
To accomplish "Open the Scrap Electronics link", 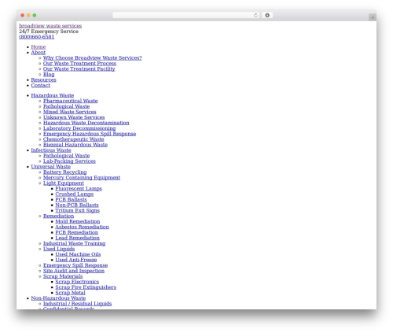I will pyautogui.click(x=77, y=282).
